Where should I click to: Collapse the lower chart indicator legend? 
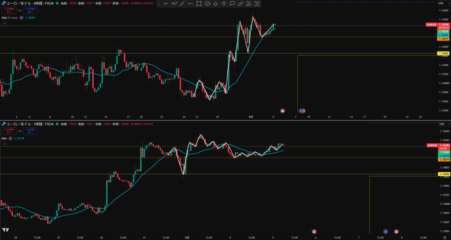(4, 144)
